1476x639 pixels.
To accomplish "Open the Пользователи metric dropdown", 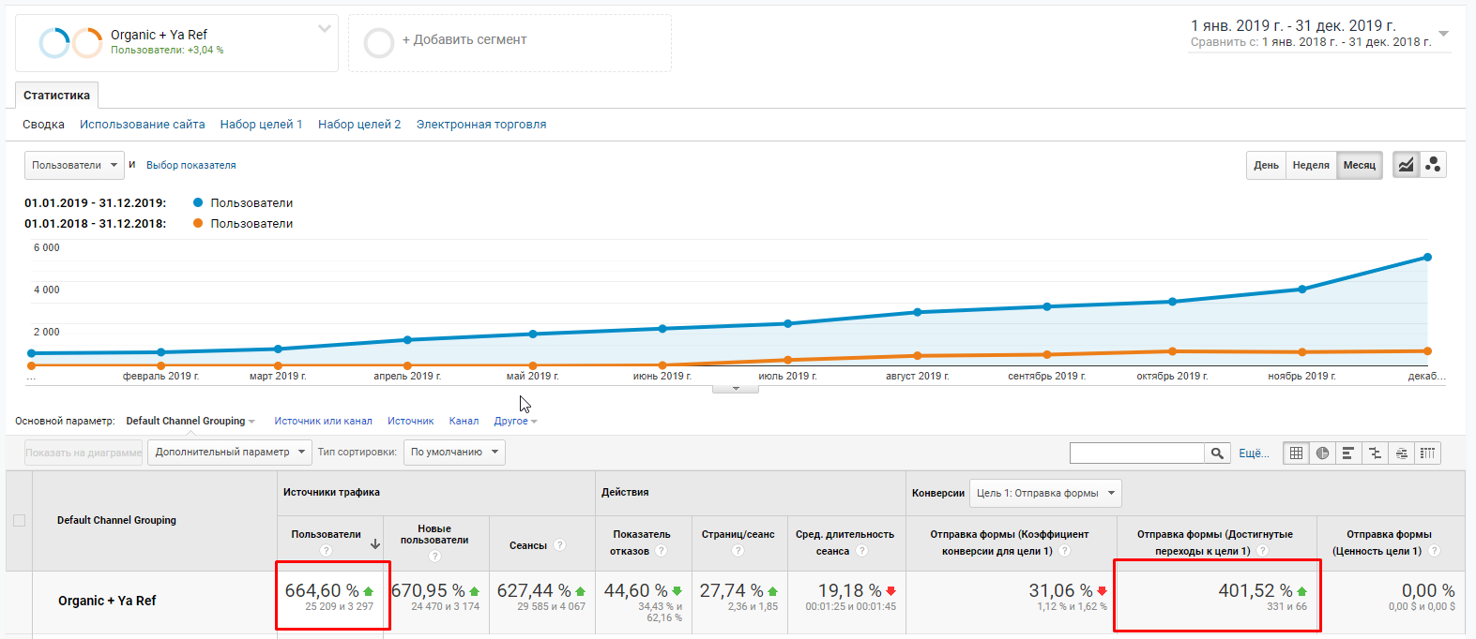I will pos(74,165).
